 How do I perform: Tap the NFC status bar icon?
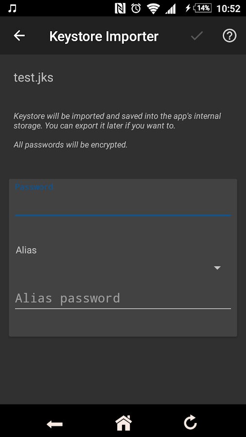coord(120,8)
